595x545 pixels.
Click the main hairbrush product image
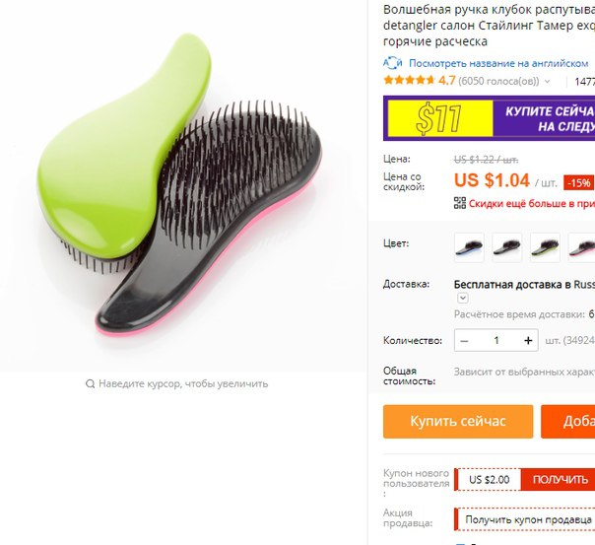pos(180,186)
